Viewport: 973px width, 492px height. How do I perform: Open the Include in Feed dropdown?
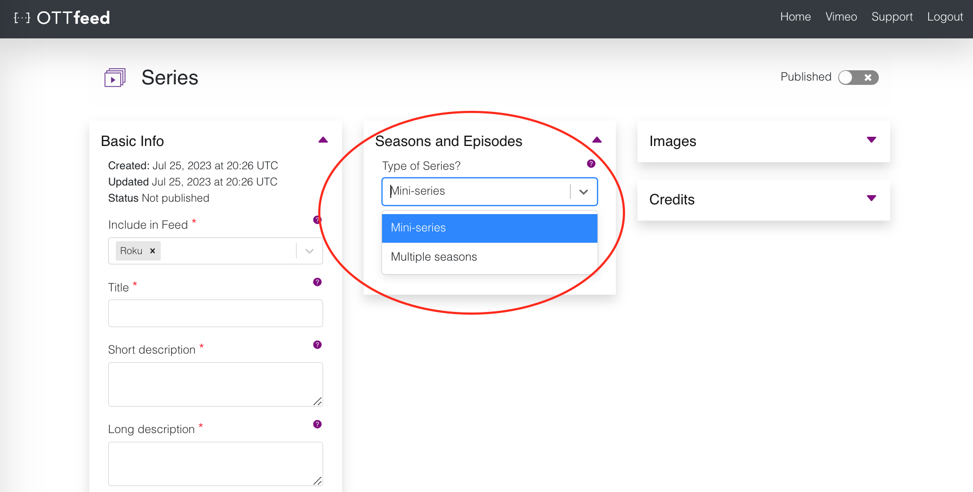pyautogui.click(x=309, y=251)
